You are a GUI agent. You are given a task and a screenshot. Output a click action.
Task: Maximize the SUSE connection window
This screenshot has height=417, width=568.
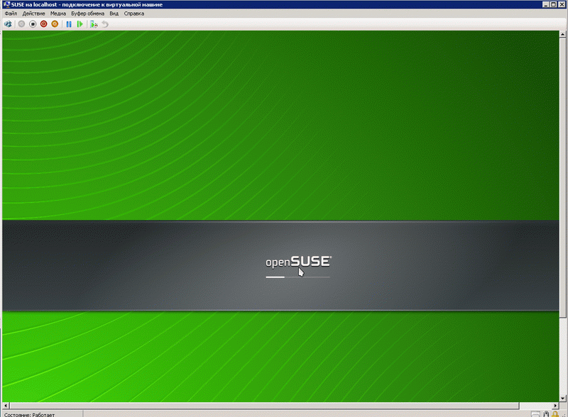(554, 4)
